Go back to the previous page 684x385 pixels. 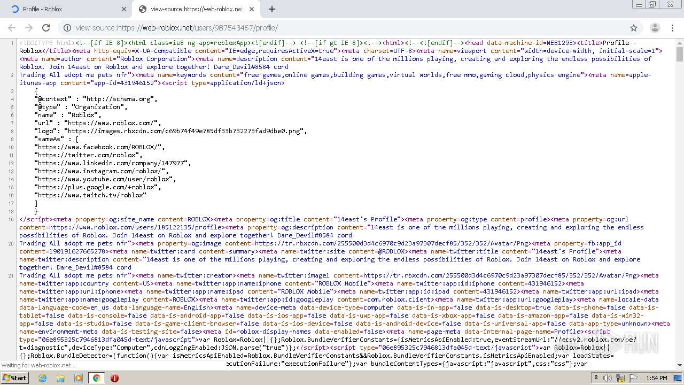[x=12, y=28]
